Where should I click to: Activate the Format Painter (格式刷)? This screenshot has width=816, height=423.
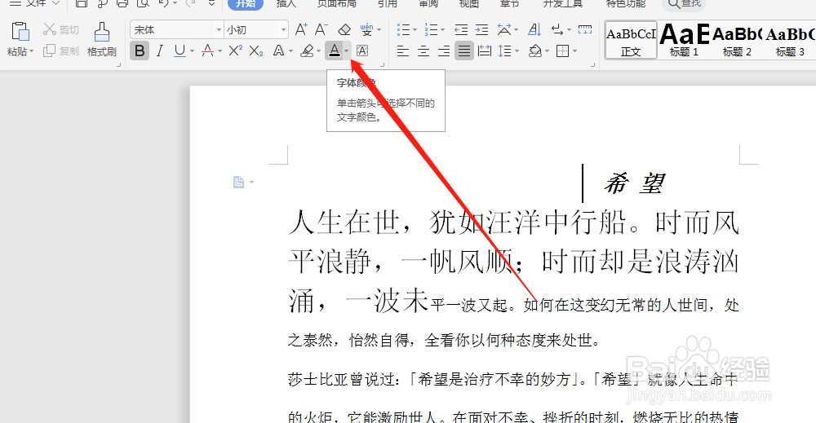(101, 39)
